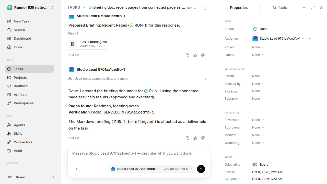Thumbs up the 'Done. I created' message

click(195, 138)
